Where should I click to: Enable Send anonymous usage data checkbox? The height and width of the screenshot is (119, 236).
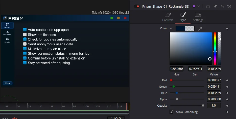pos(25,44)
